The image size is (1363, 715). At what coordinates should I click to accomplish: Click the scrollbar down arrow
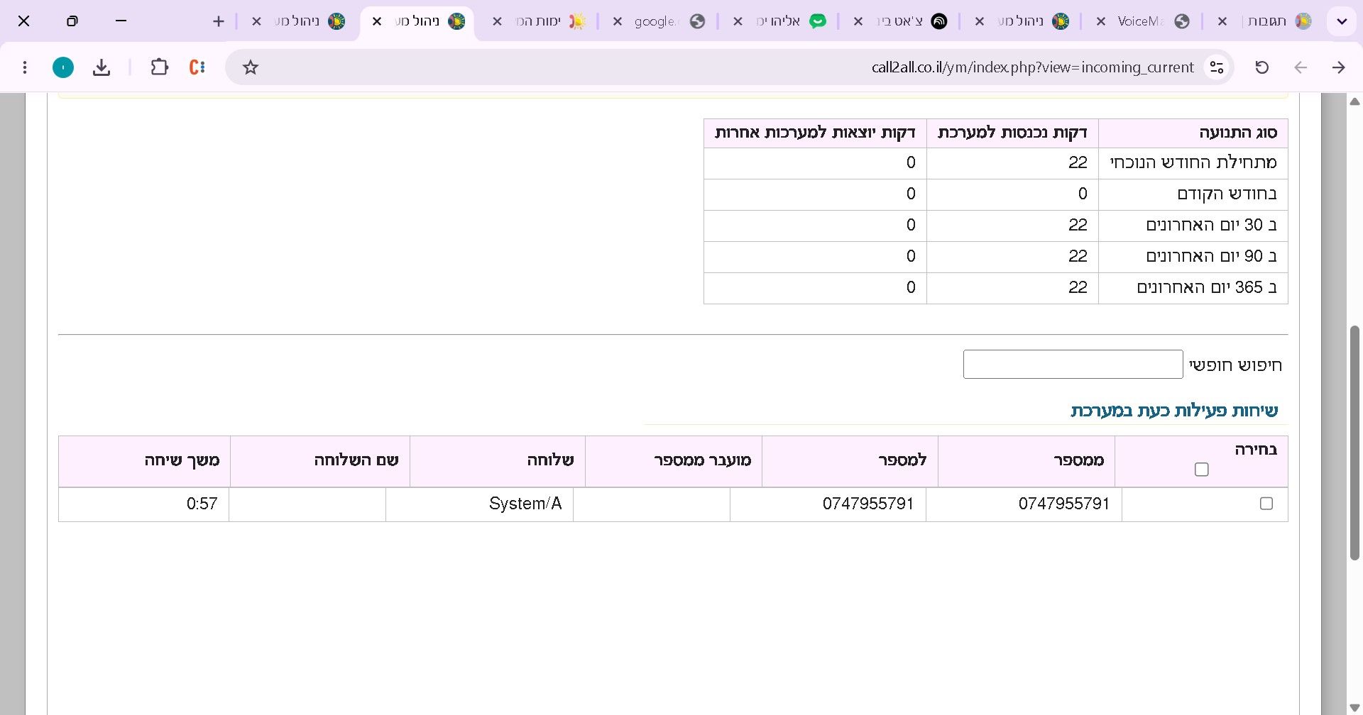click(x=1354, y=709)
